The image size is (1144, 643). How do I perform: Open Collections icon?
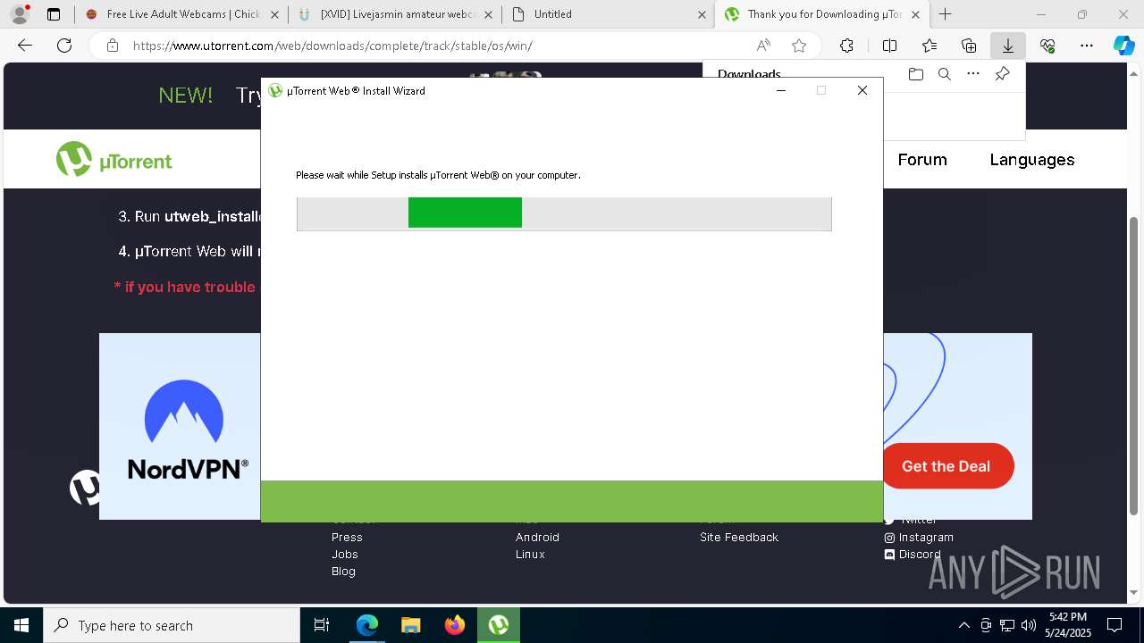[x=969, y=46]
